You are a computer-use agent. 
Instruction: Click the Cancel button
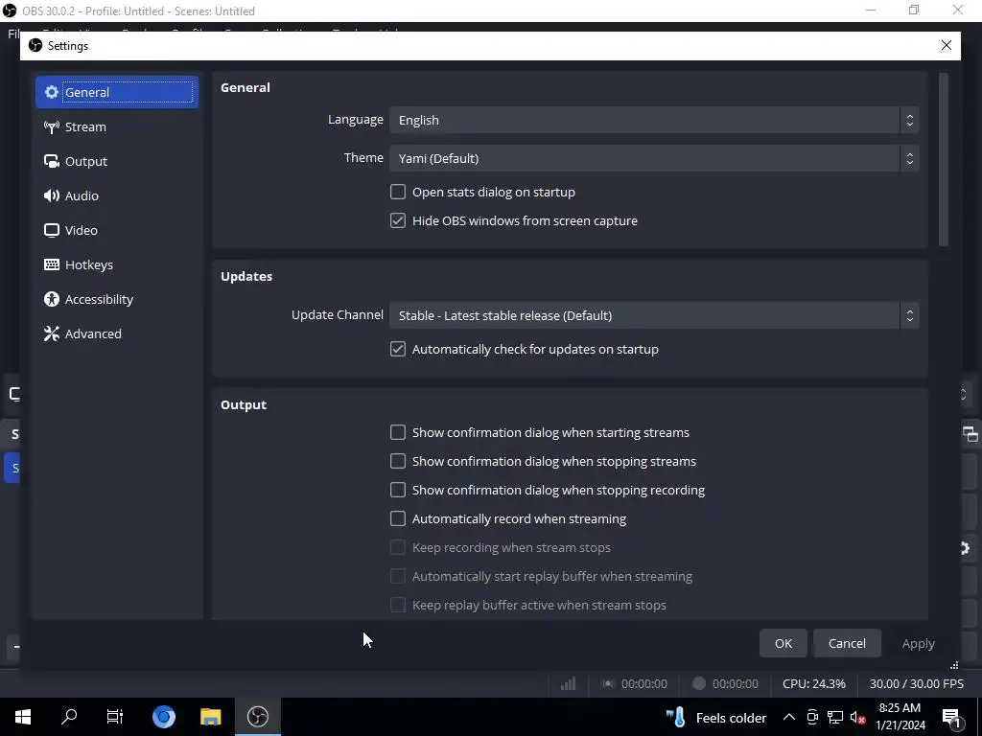847,643
